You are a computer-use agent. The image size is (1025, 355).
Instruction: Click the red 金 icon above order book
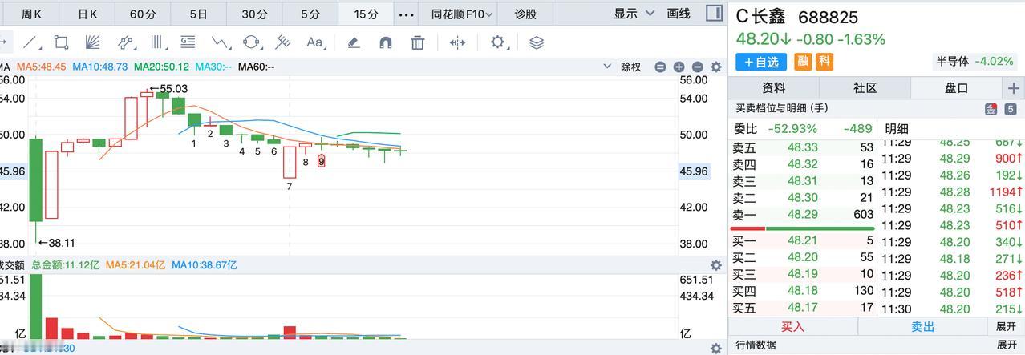click(991, 109)
